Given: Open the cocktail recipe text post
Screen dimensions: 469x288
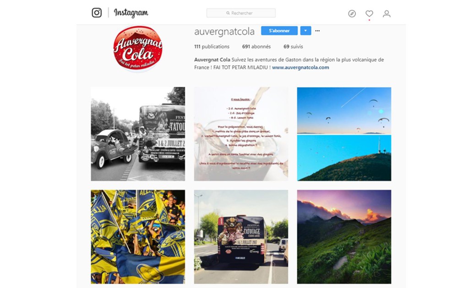Looking at the screenshot, I should [x=241, y=134].
